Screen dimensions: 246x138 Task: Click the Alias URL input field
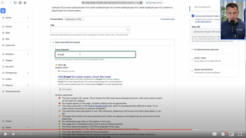pos(206,32)
